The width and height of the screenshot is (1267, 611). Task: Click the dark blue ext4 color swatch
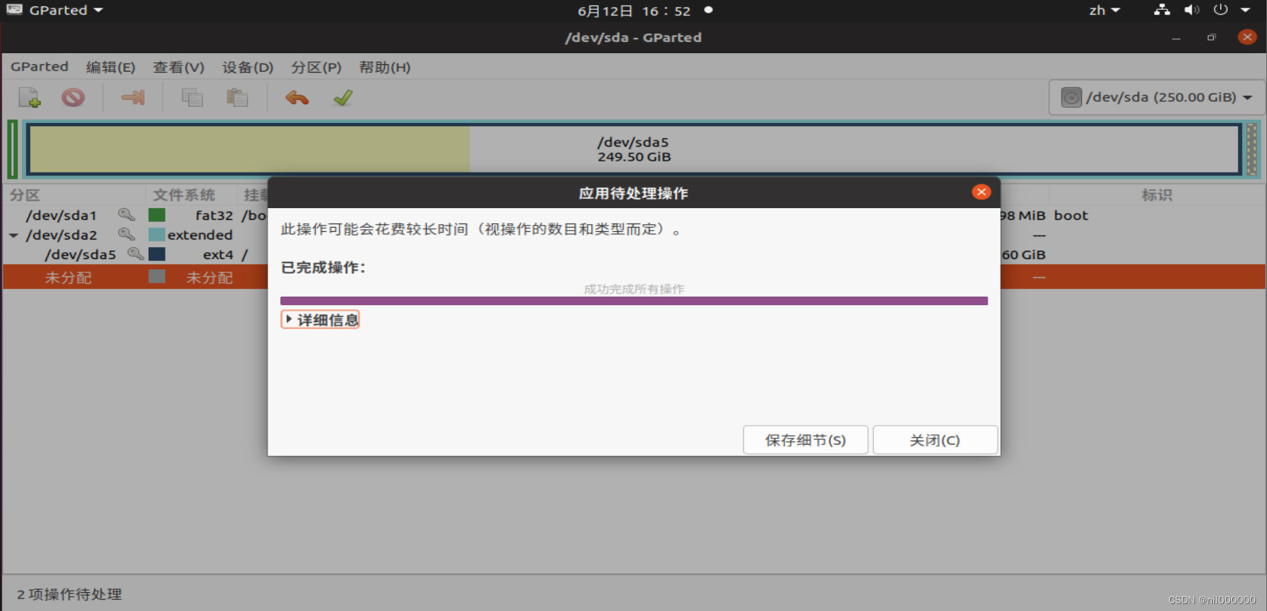156,254
